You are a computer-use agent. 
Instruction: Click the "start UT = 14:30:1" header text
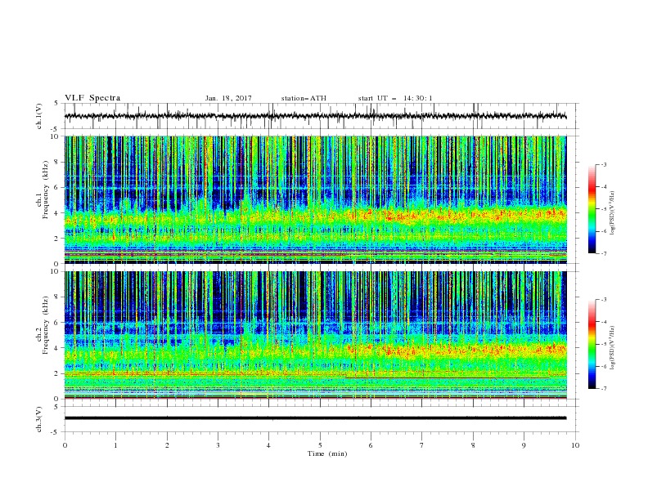click(395, 98)
